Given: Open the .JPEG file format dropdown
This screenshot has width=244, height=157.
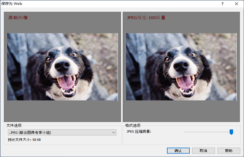Looking at the screenshot, I should click(x=62, y=133).
